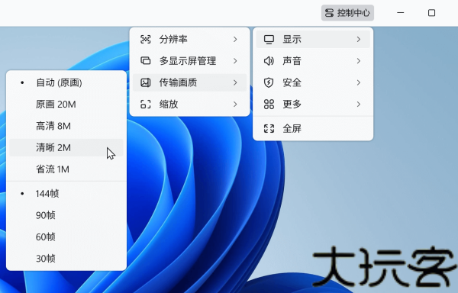Click the 控制中心 button
Viewport: 458px width, 293px height.
pos(347,13)
